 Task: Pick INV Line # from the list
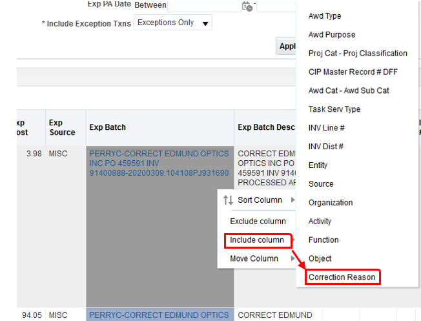tap(327, 128)
